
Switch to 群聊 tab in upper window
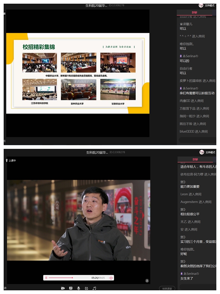pos(194,12)
